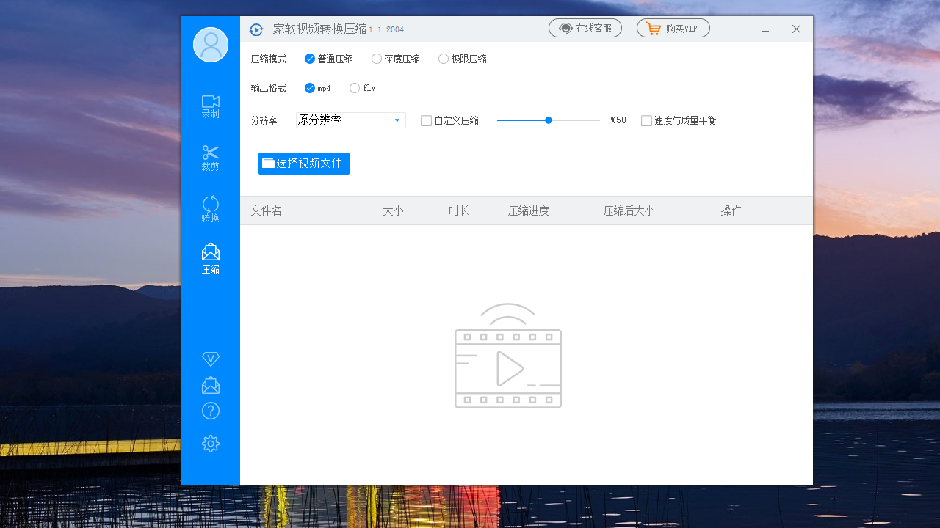Select the 录制 recording tool in sidebar

point(210,106)
